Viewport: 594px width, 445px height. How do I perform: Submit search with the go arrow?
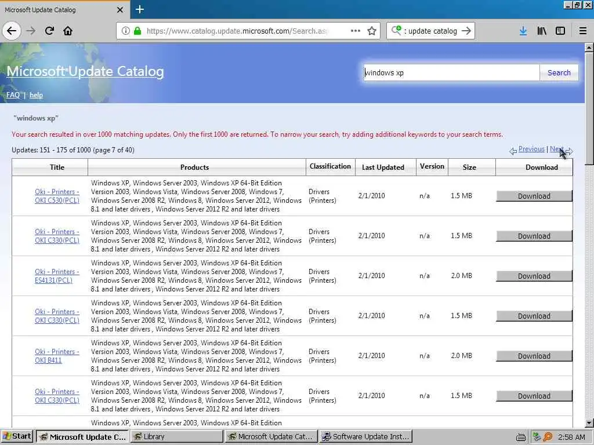point(466,31)
